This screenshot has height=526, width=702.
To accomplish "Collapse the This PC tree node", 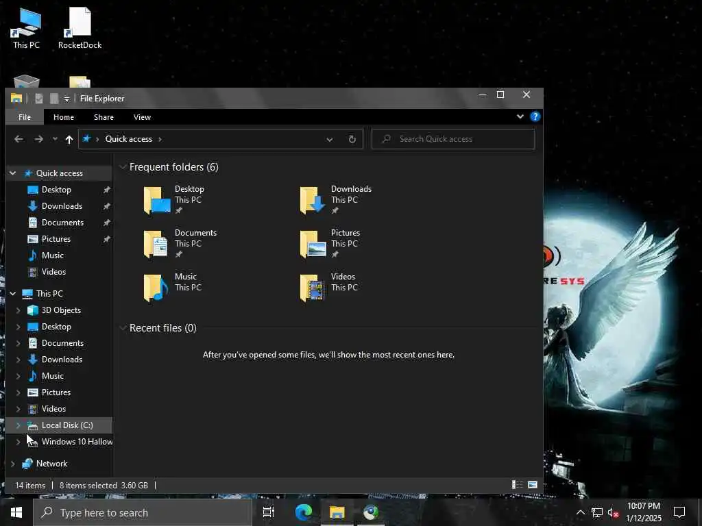I will pyautogui.click(x=12, y=293).
